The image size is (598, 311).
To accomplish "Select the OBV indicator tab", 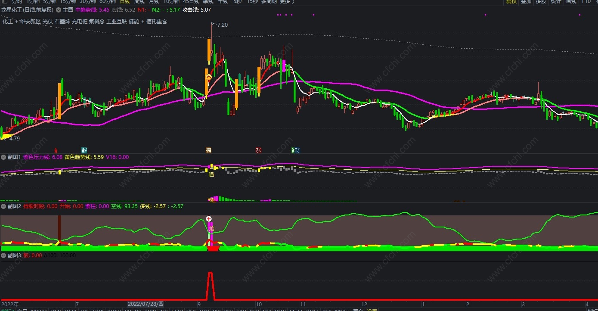I will (151, 310).
